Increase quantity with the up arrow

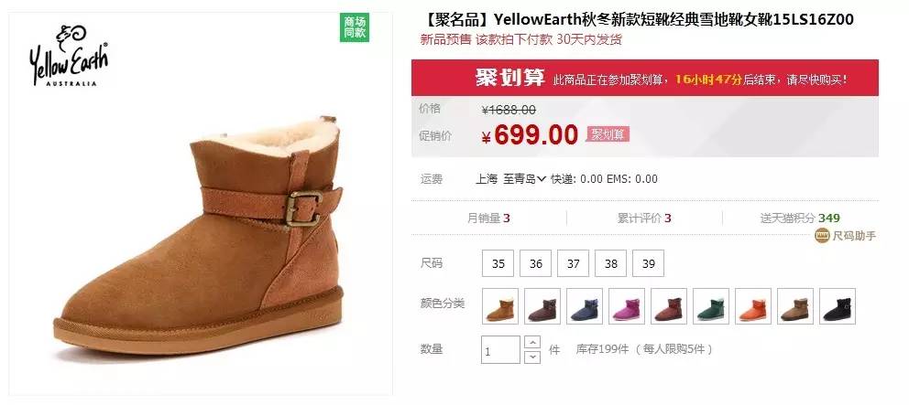coord(532,342)
